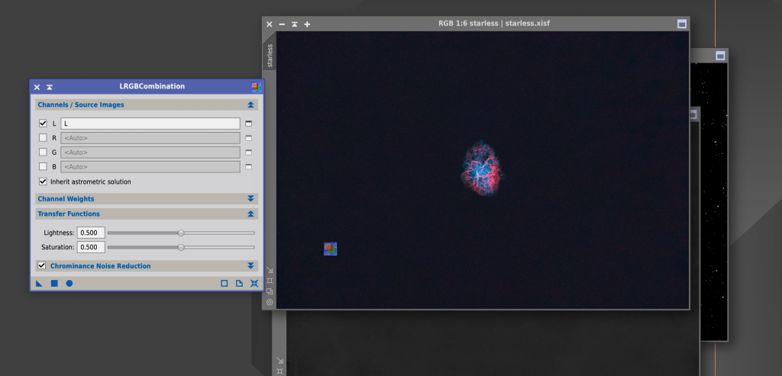
Task: Click the Apply square button in LRGBCombination
Action: (x=54, y=284)
